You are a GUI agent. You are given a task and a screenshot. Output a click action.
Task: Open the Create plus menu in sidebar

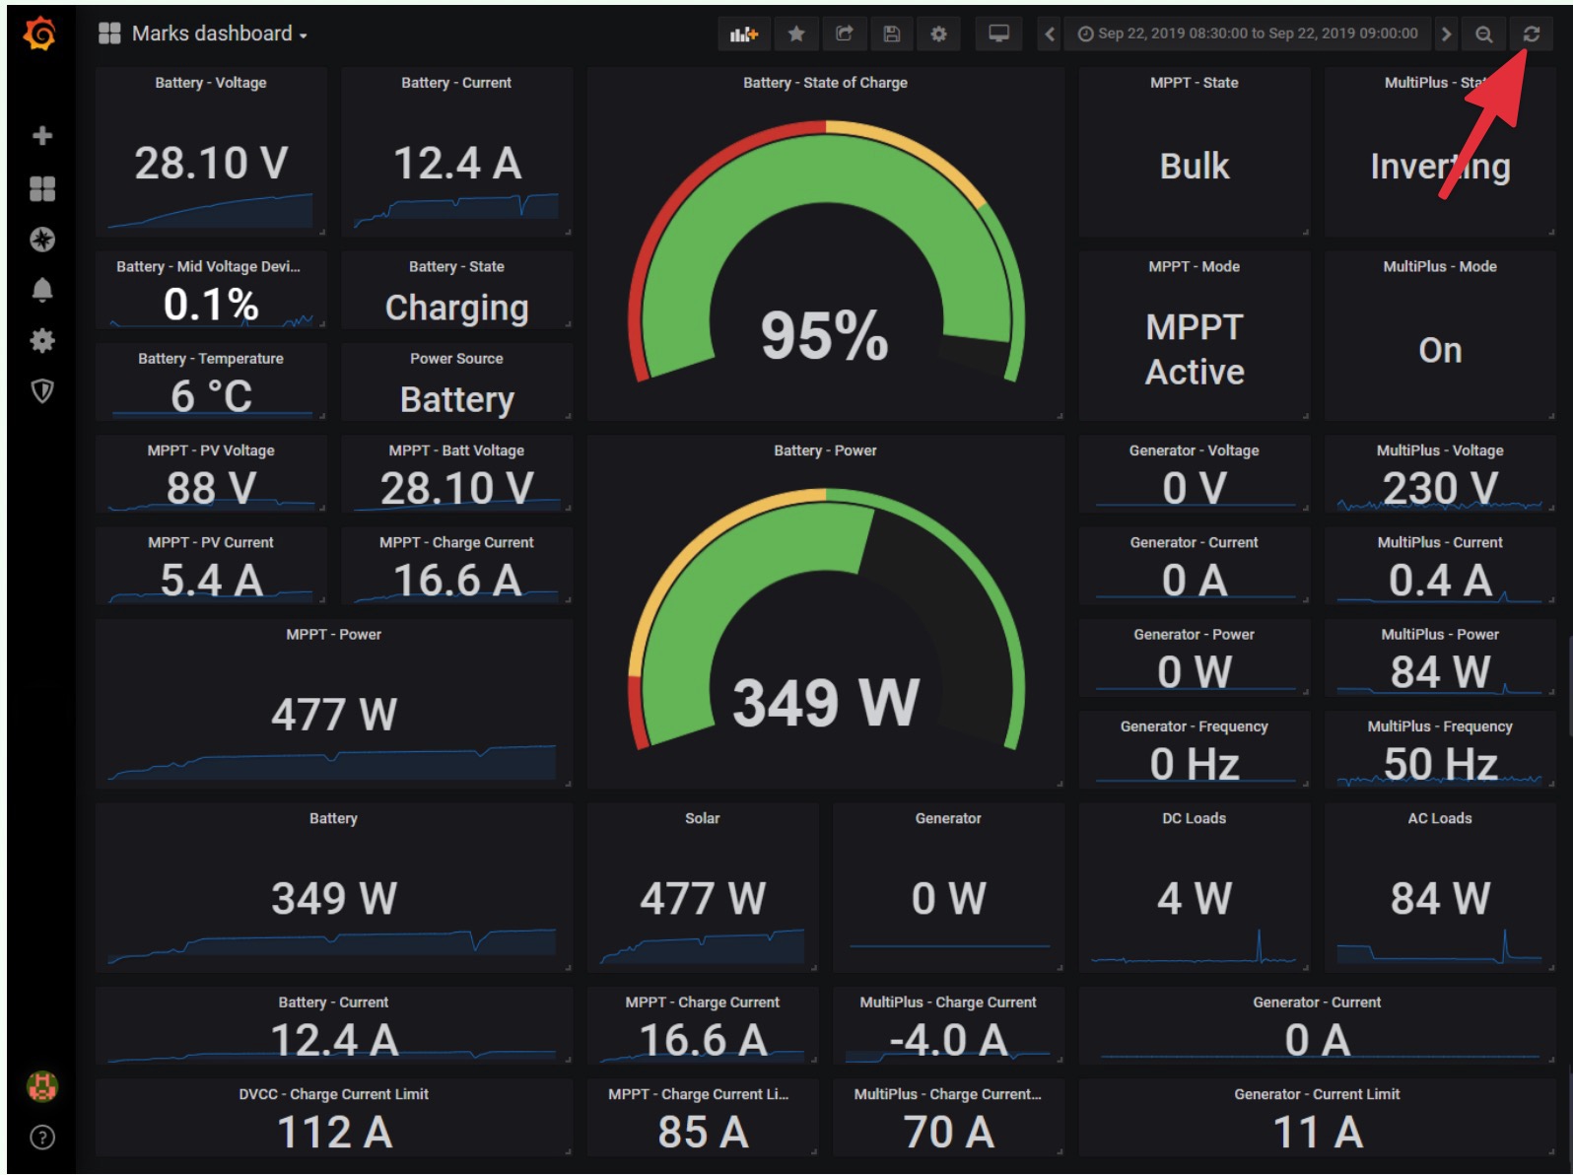[x=41, y=135]
